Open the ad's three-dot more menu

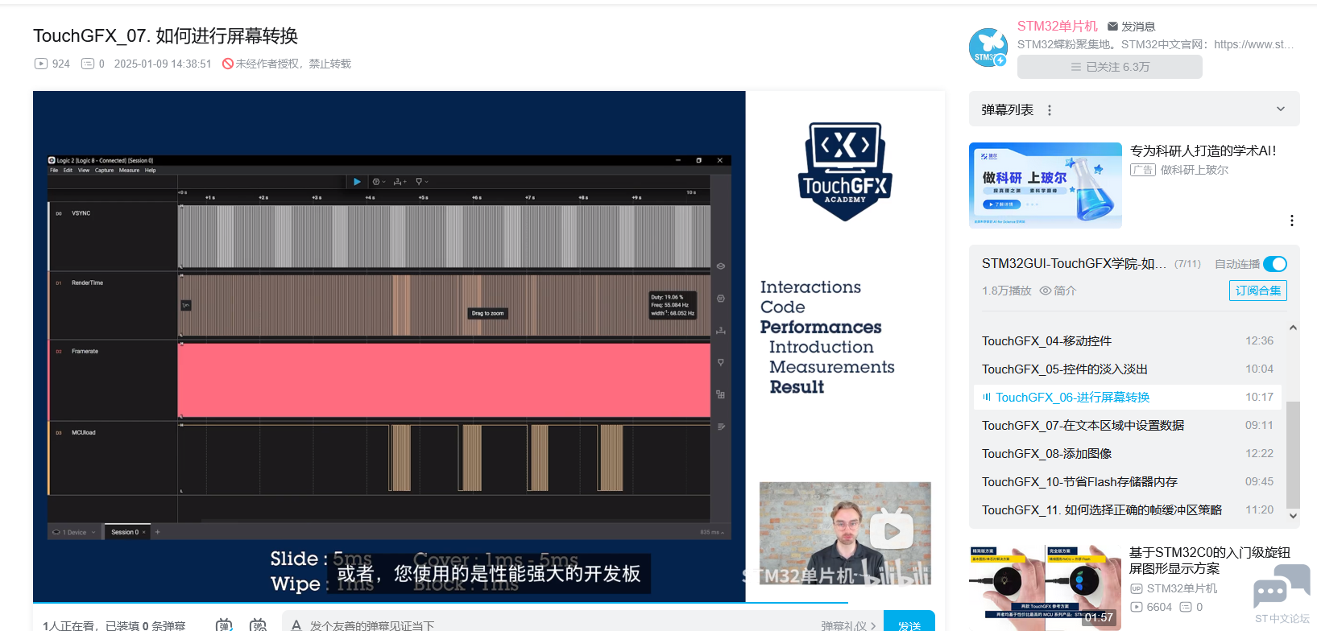pos(1291,221)
